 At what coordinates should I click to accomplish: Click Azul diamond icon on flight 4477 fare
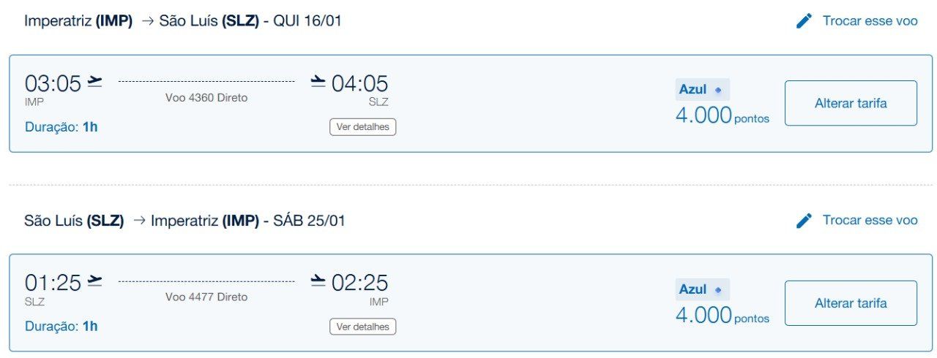[x=718, y=290]
